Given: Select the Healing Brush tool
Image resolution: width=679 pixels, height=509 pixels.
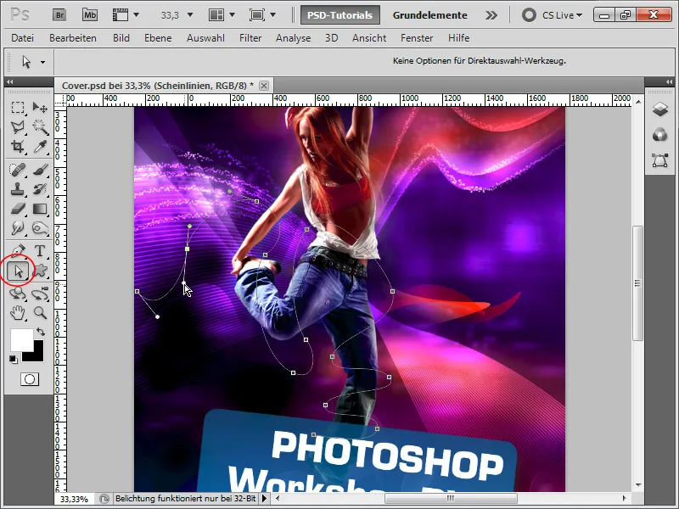Looking at the screenshot, I should pos(18,169).
